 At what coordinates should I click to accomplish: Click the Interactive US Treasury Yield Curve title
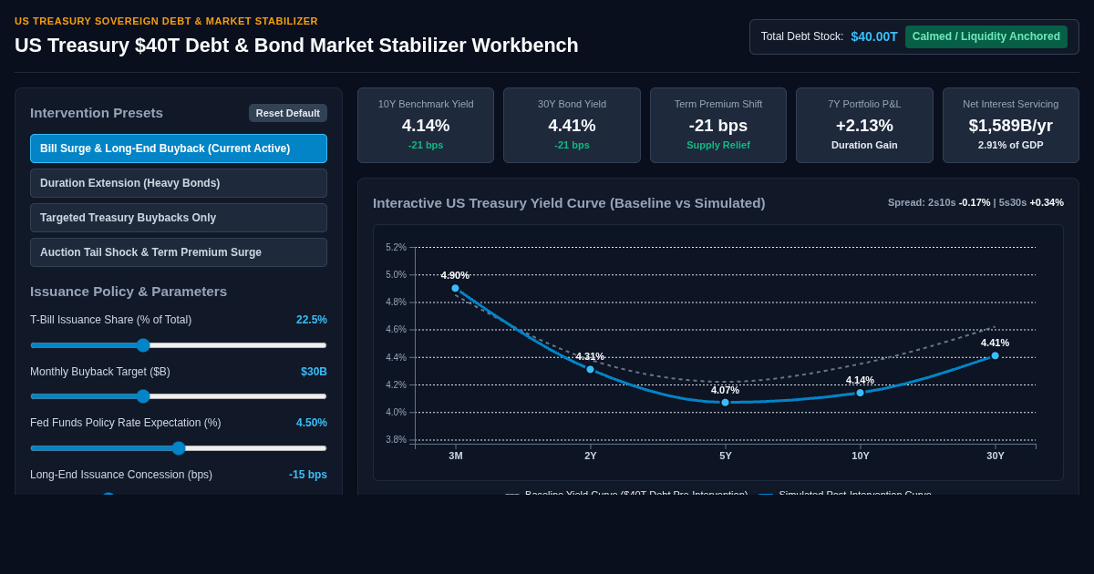pyautogui.click(x=569, y=203)
